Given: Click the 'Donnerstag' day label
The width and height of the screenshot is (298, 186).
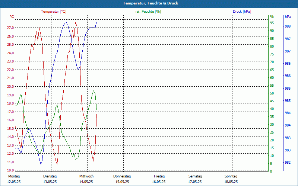Looking at the screenshot, I should (122, 176).
